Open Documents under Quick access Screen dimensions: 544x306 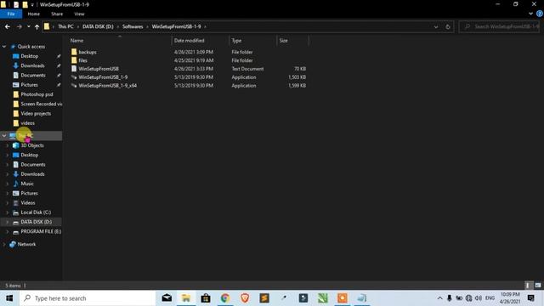pyautogui.click(x=33, y=76)
